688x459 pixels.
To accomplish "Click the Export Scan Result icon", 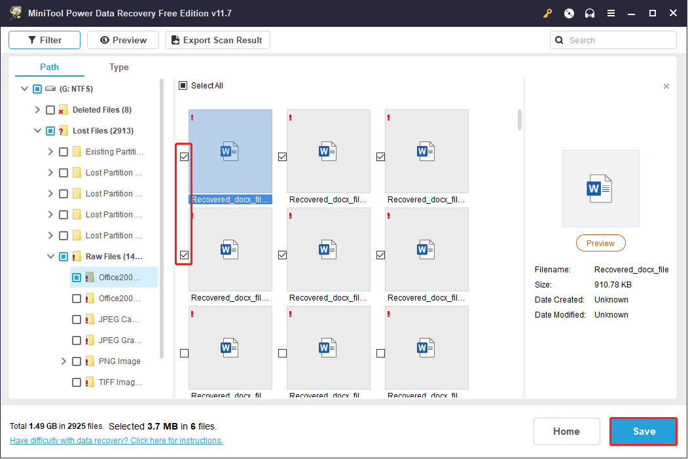I will [x=175, y=40].
